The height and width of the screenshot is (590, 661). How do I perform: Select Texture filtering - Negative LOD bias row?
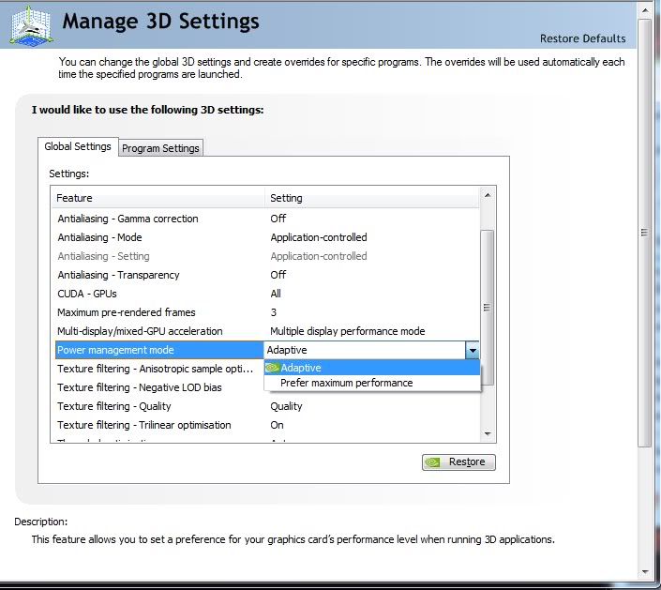[159, 387]
